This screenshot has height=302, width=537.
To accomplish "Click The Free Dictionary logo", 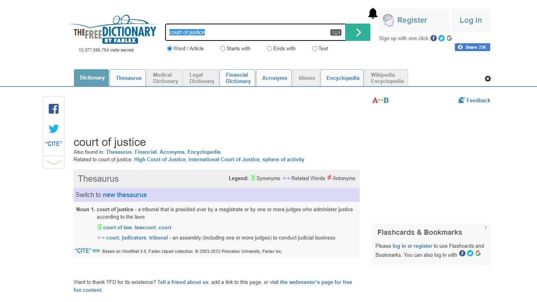I will tap(114, 30).
